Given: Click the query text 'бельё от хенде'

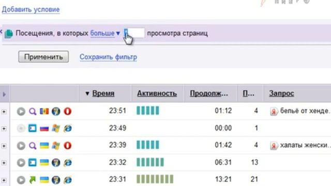Looking at the screenshot, I should (x=305, y=111).
